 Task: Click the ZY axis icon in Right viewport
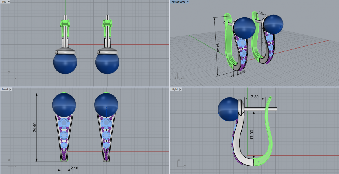[x=181, y=163]
